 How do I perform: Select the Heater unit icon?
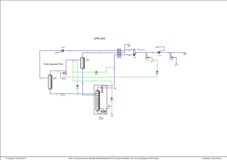coord(63,51)
